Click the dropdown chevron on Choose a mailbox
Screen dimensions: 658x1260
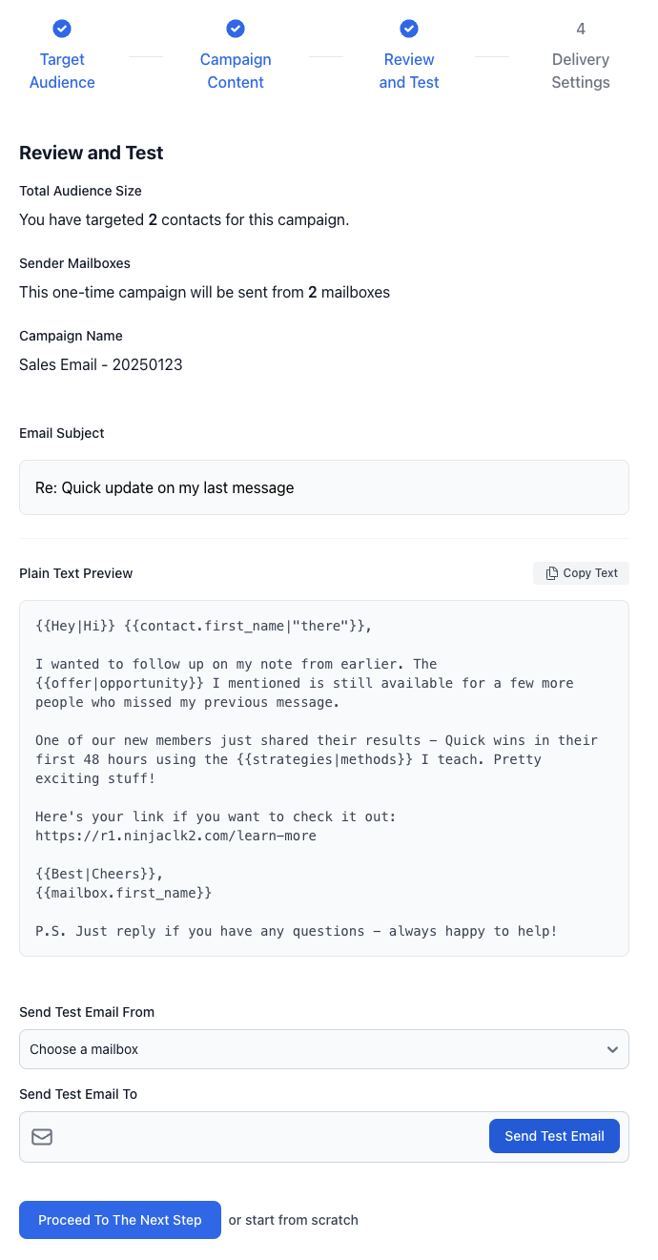613,1048
